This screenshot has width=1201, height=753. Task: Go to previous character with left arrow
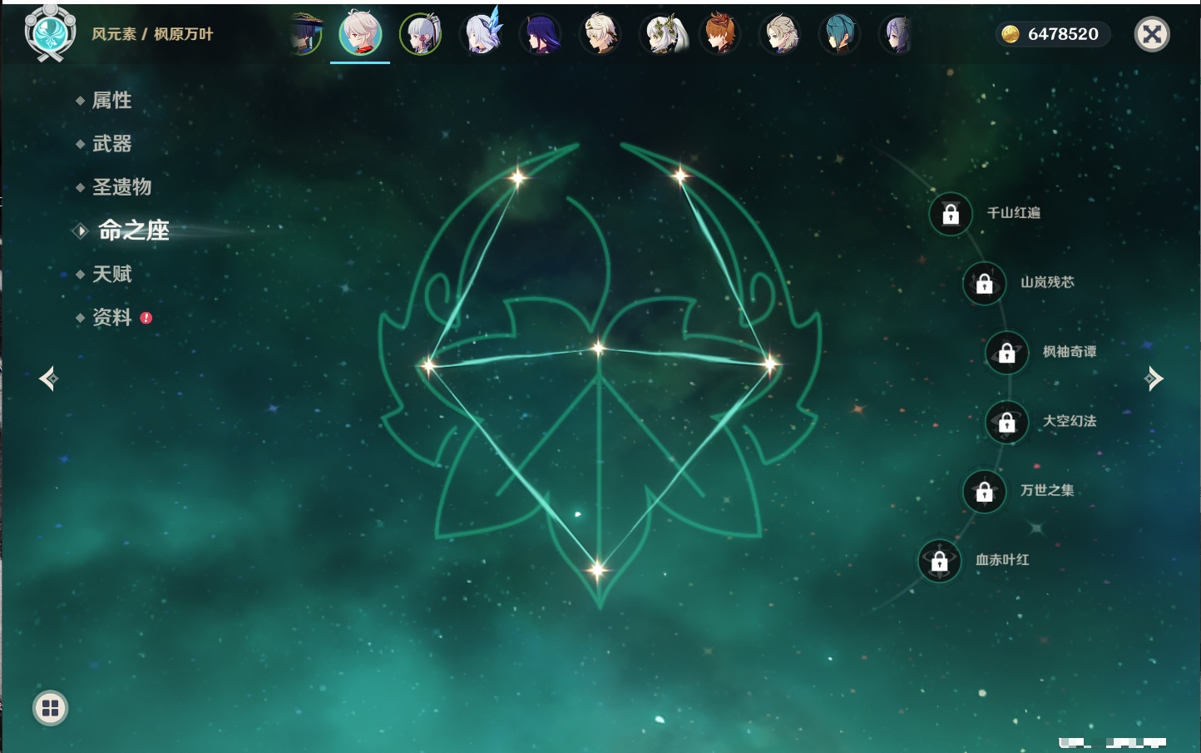click(x=48, y=379)
